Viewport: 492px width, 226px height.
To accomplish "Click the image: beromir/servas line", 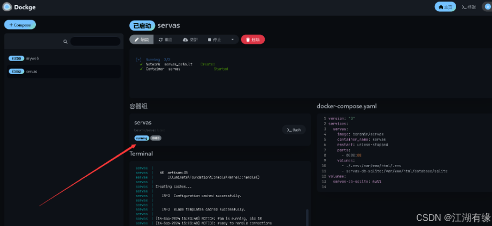I will [360, 134].
